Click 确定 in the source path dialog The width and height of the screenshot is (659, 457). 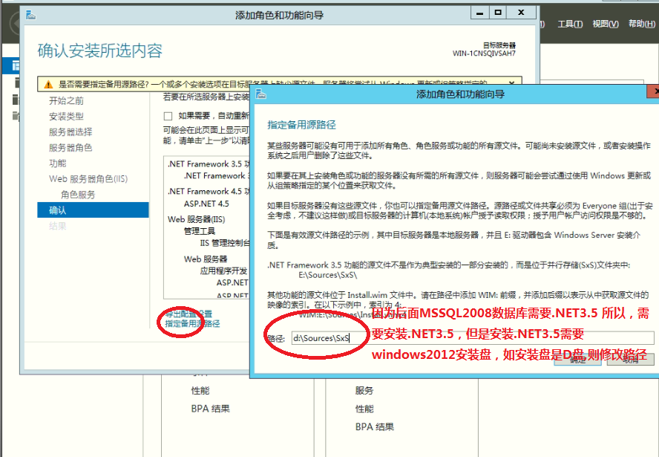(x=577, y=360)
